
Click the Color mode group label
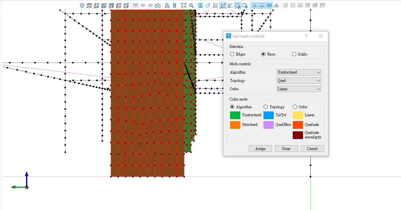click(238, 99)
